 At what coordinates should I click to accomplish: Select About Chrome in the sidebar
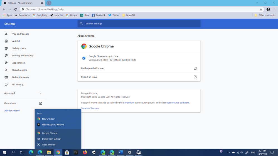pos(12,111)
